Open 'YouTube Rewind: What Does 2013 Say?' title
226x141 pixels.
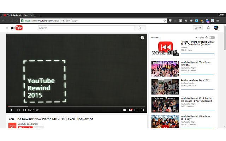coord(195,117)
